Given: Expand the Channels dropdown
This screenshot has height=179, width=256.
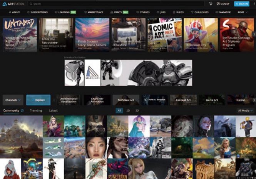Looking at the screenshot, I should [13, 100].
